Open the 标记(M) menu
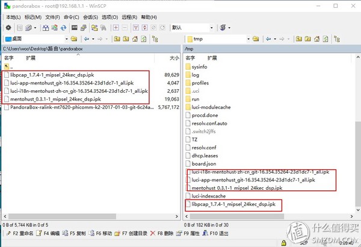Viewport: 361px width, 247px height. pyautogui.click(x=33, y=17)
